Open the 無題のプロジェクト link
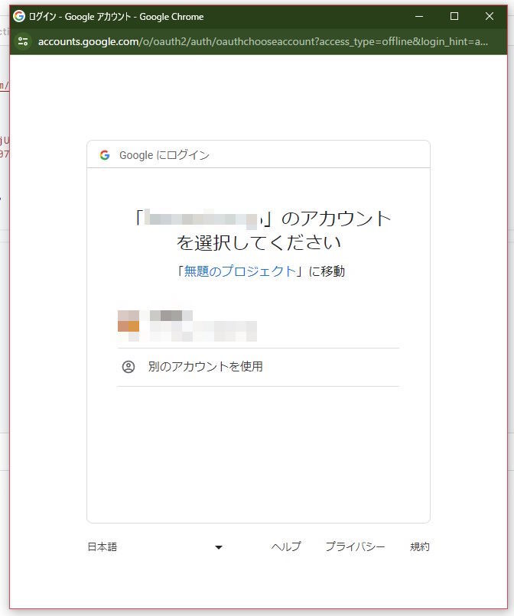This screenshot has width=514, height=616. [x=239, y=271]
